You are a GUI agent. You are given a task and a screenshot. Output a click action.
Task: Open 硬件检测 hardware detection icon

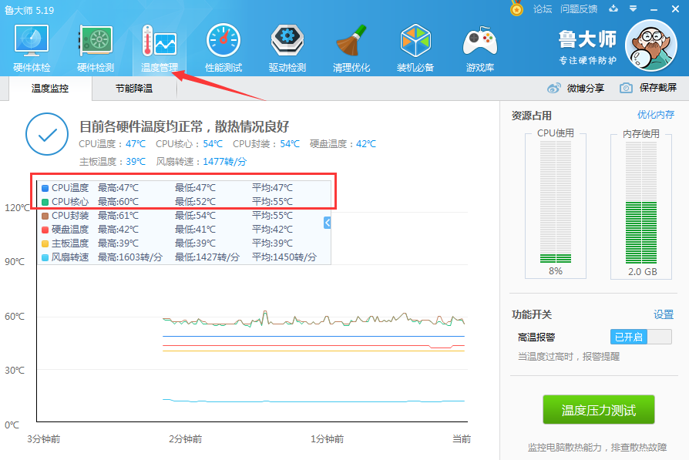(96, 40)
